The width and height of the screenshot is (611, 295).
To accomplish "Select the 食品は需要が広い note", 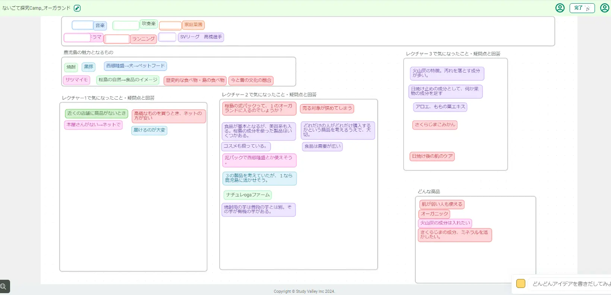I will coord(322,147).
